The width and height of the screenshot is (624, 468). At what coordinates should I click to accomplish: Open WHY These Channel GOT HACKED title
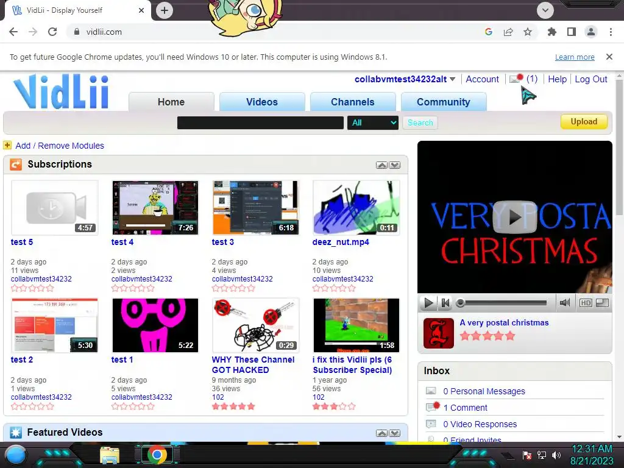click(x=253, y=364)
